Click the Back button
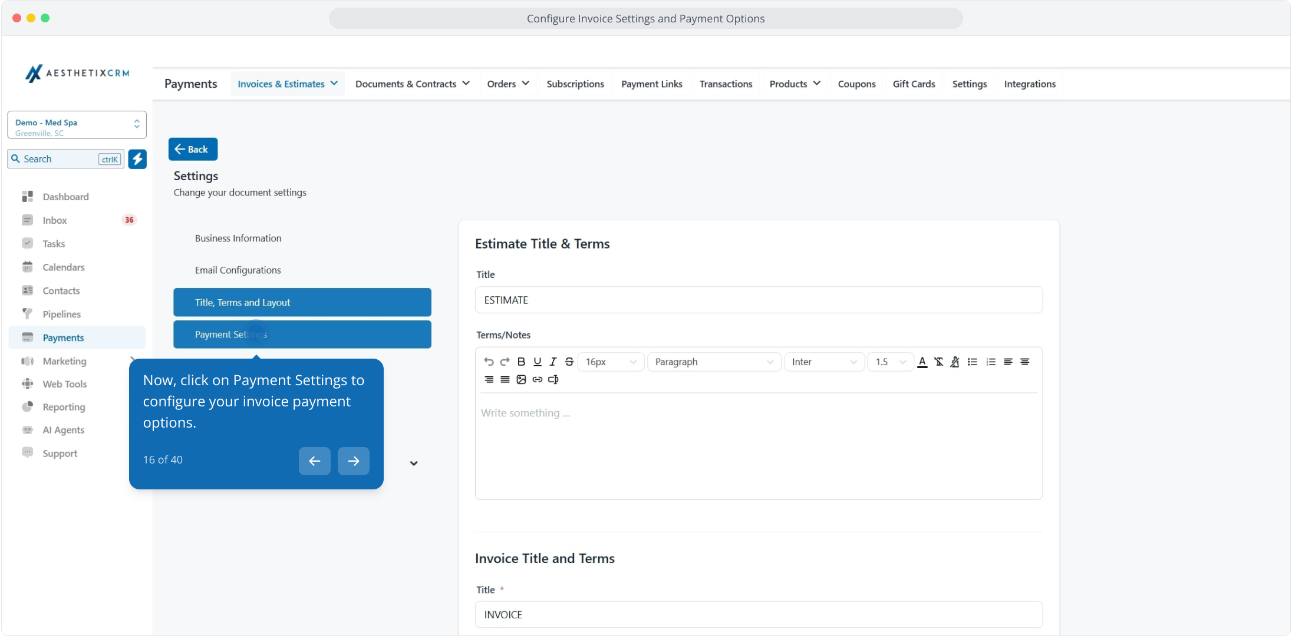 pos(193,149)
